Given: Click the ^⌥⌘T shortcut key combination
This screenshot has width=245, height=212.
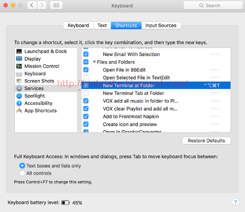Looking at the screenshot, I should pos(212,85).
